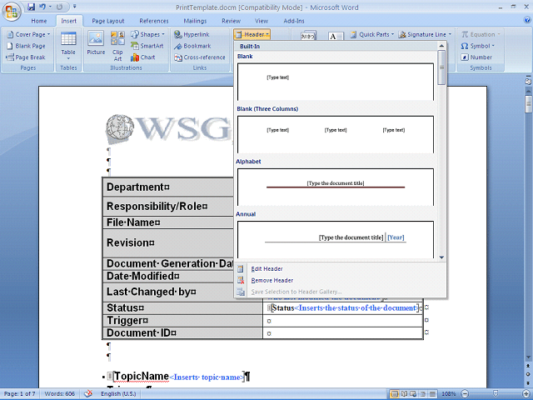Insert a Number symbol

coord(476,57)
